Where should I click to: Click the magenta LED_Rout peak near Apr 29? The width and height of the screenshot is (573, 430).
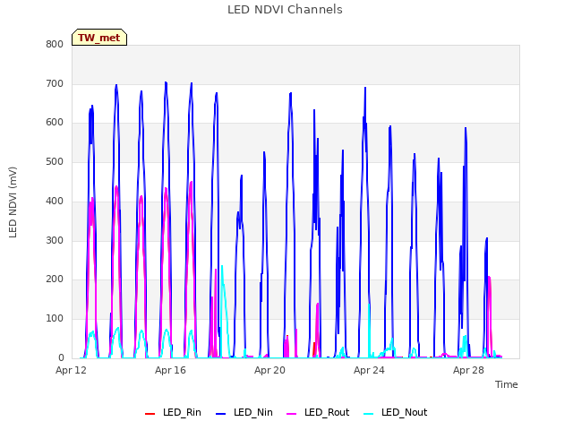click(489, 278)
